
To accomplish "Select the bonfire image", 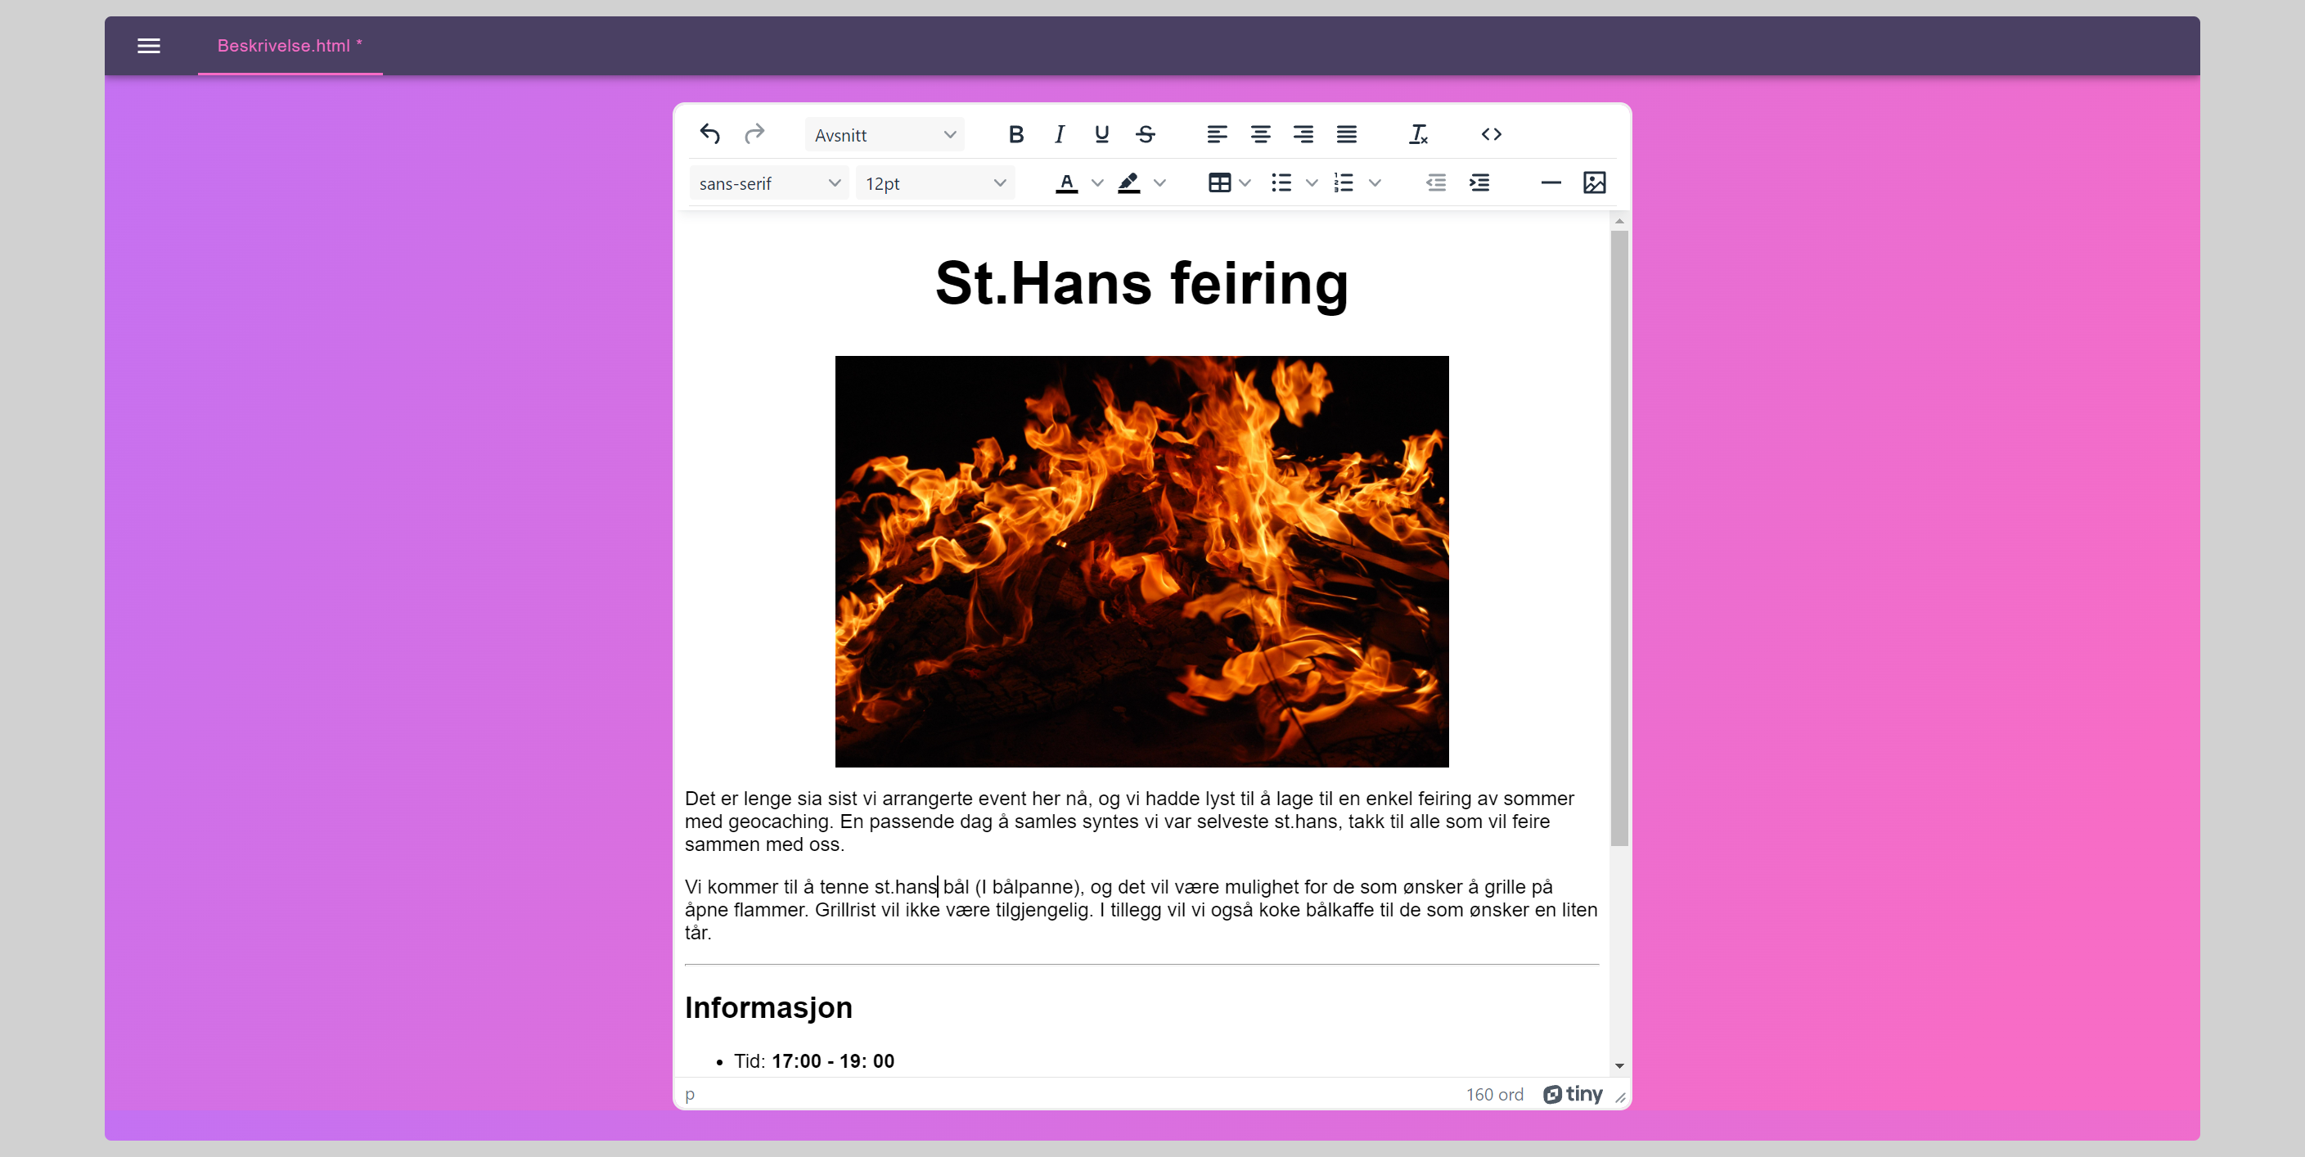I will pos(1141,561).
